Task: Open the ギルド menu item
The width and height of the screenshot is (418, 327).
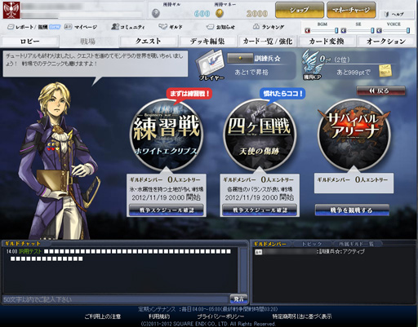Action: tap(171, 27)
